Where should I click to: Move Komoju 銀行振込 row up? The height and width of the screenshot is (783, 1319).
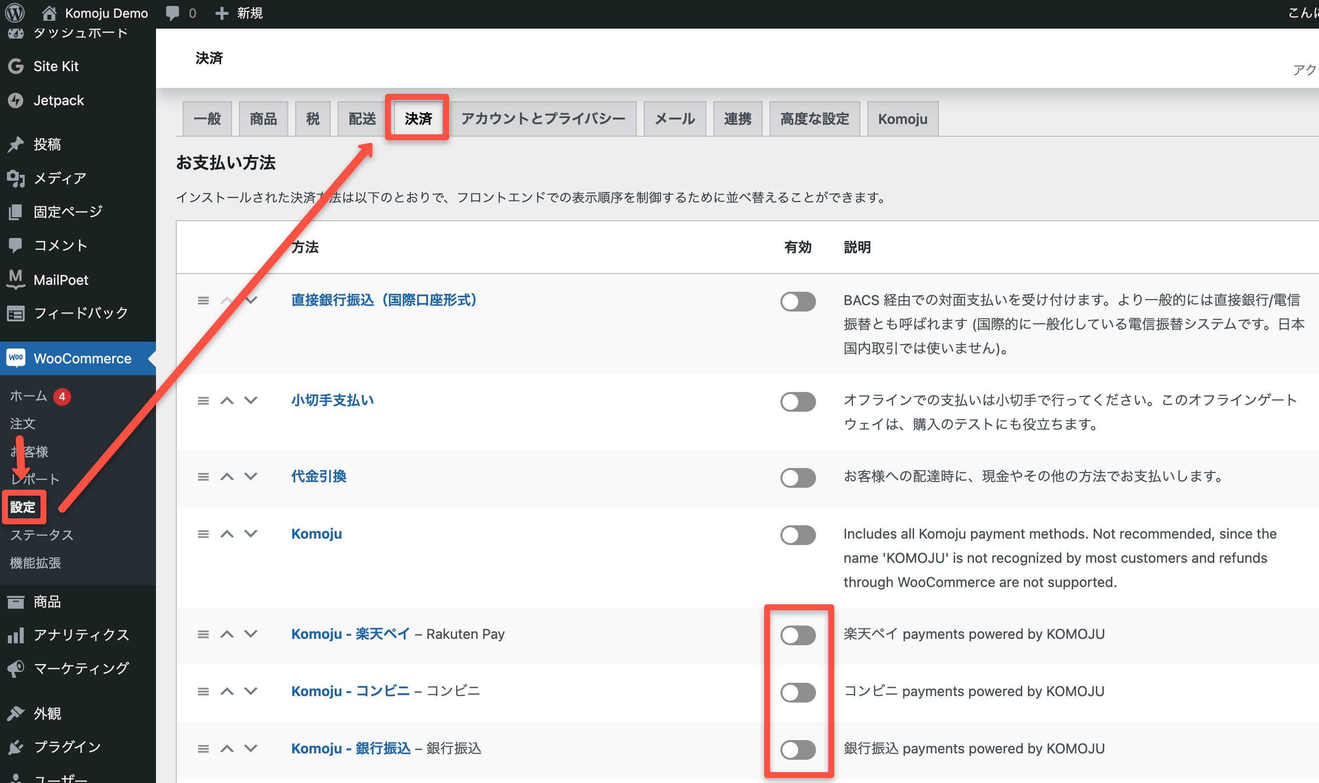tap(227, 748)
